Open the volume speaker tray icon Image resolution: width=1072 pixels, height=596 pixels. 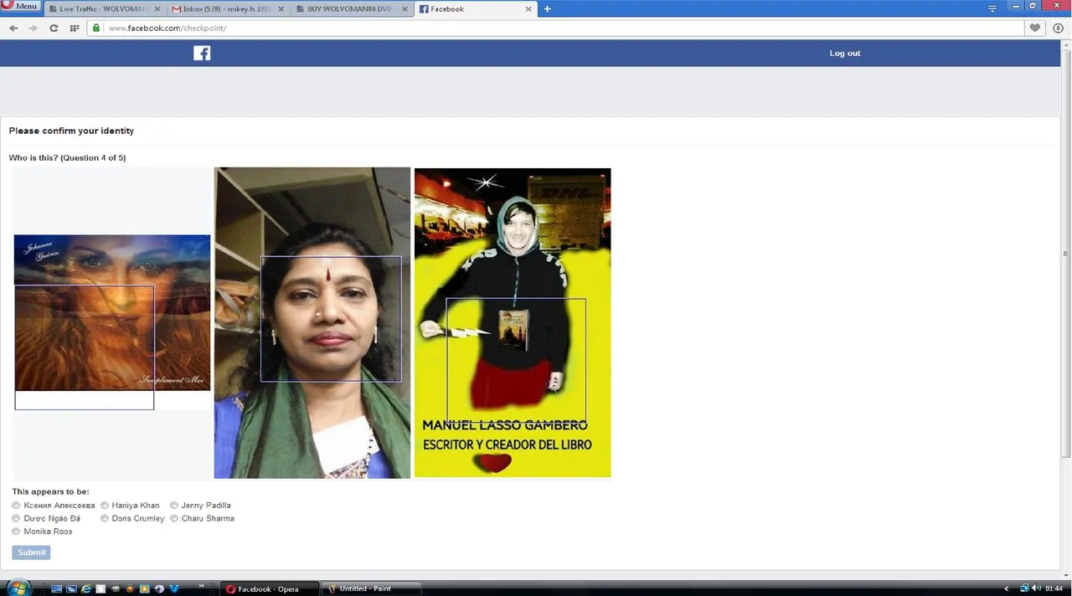click(1037, 588)
